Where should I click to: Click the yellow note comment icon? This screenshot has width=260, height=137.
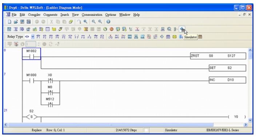pos(54,29)
